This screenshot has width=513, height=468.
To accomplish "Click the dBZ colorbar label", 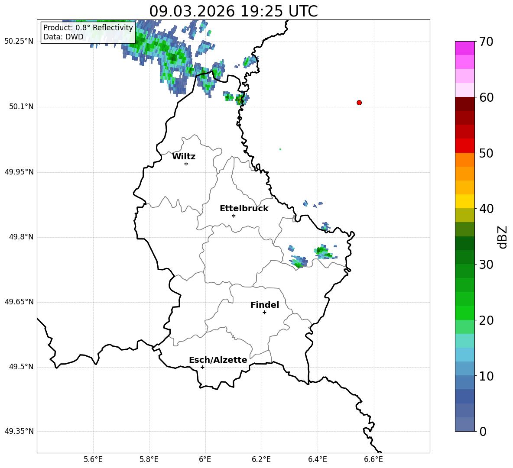I will point(503,237).
